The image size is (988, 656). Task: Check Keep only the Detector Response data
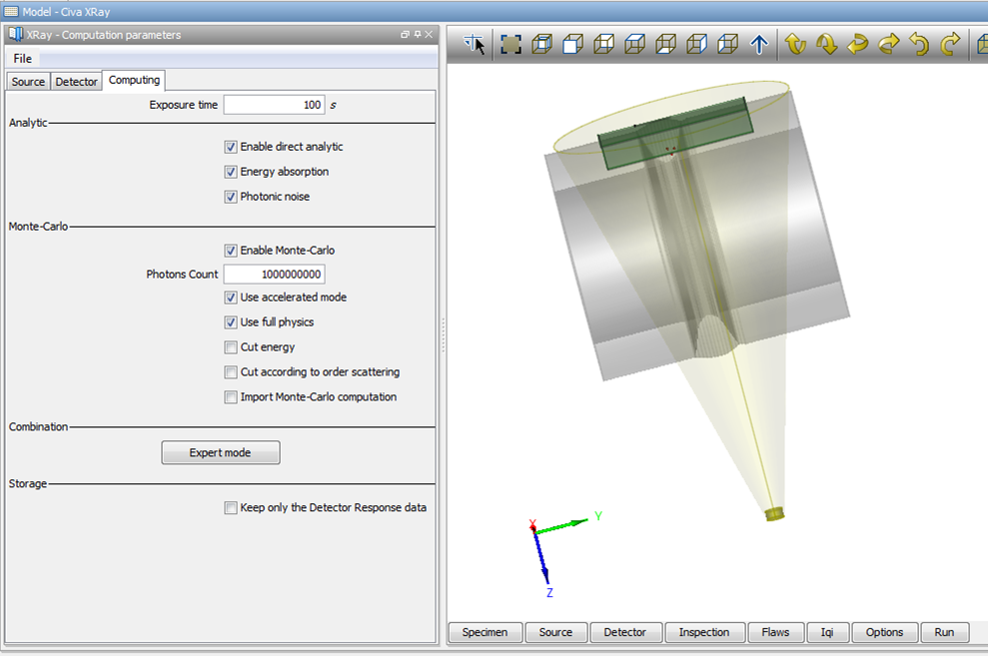pos(231,507)
